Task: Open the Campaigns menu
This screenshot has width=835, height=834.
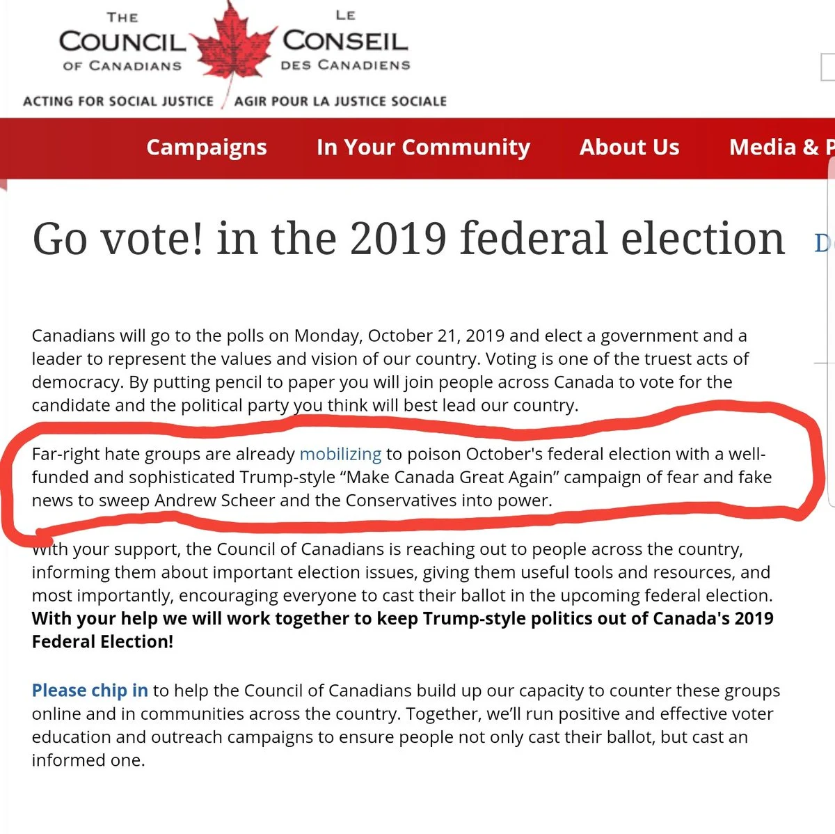Action: click(x=207, y=148)
